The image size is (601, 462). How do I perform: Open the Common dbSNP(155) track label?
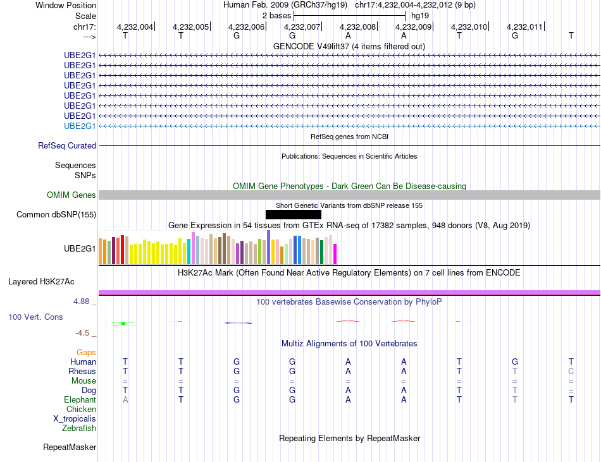(x=56, y=215)
